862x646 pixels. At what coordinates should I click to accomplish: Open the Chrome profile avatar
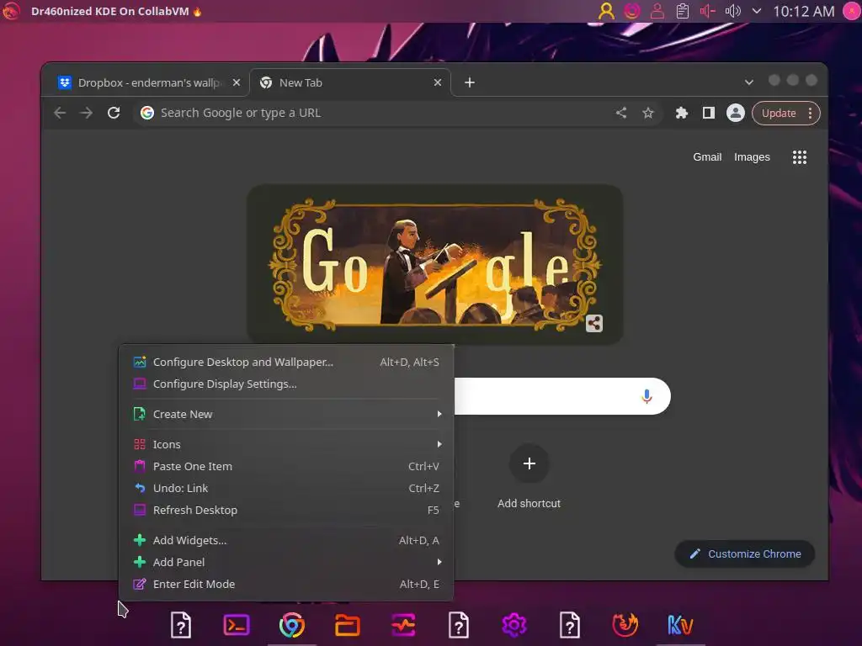[736, 113]
